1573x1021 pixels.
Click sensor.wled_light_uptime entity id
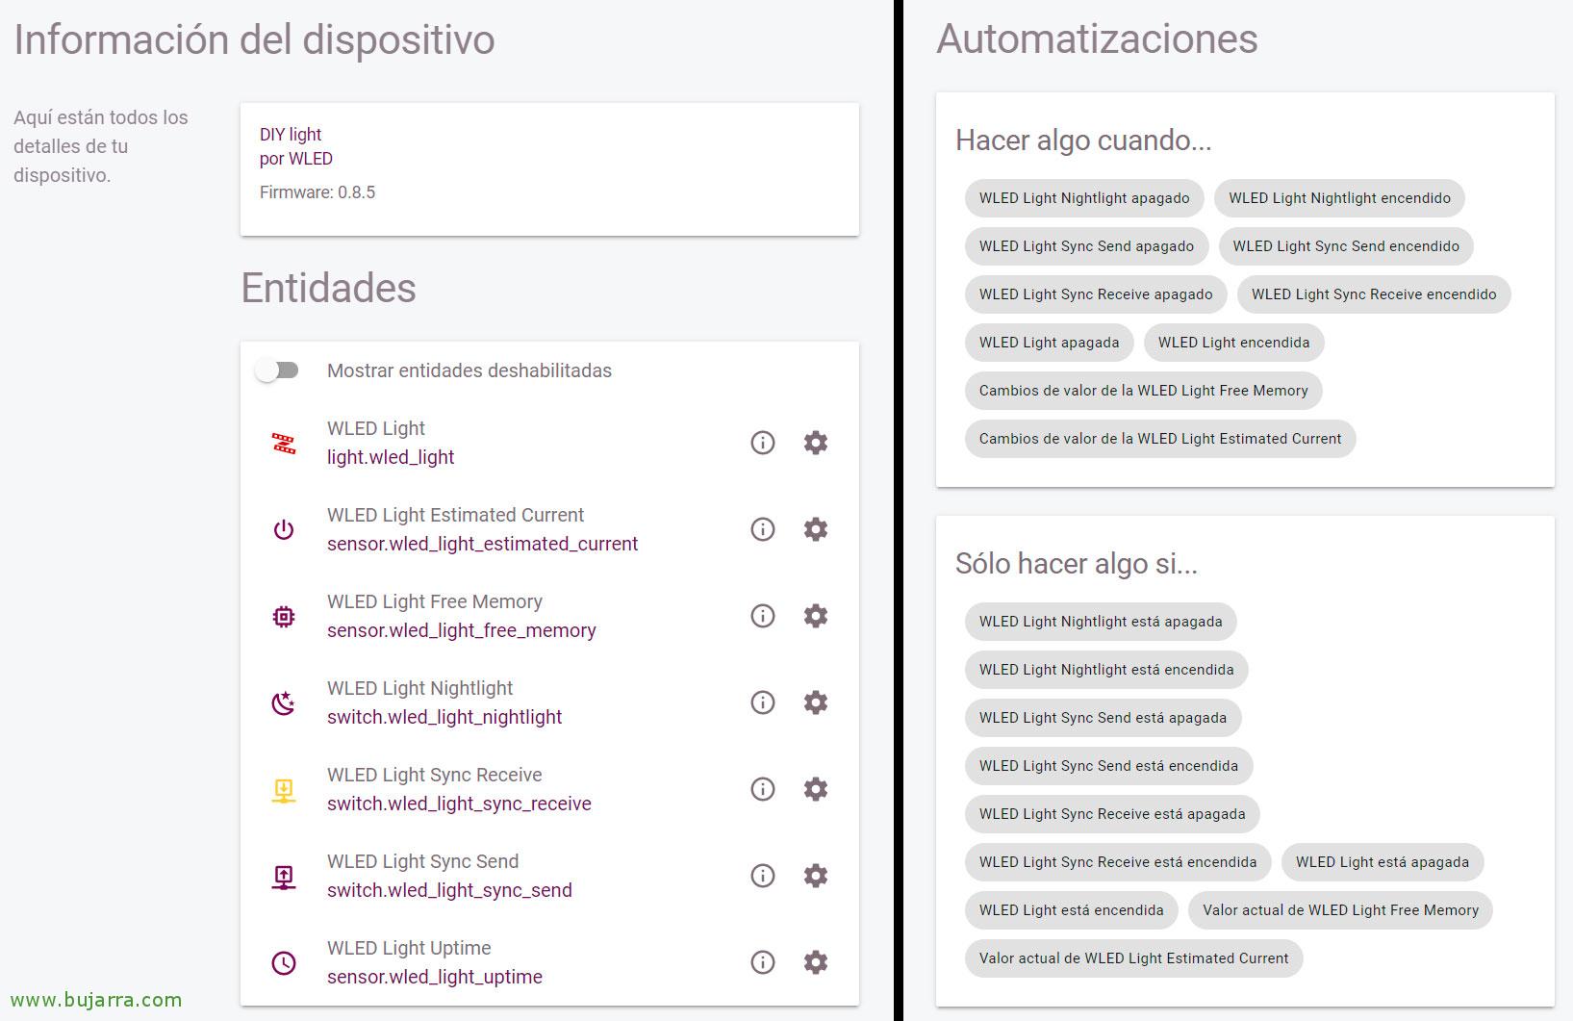click(x=435, y=978)
